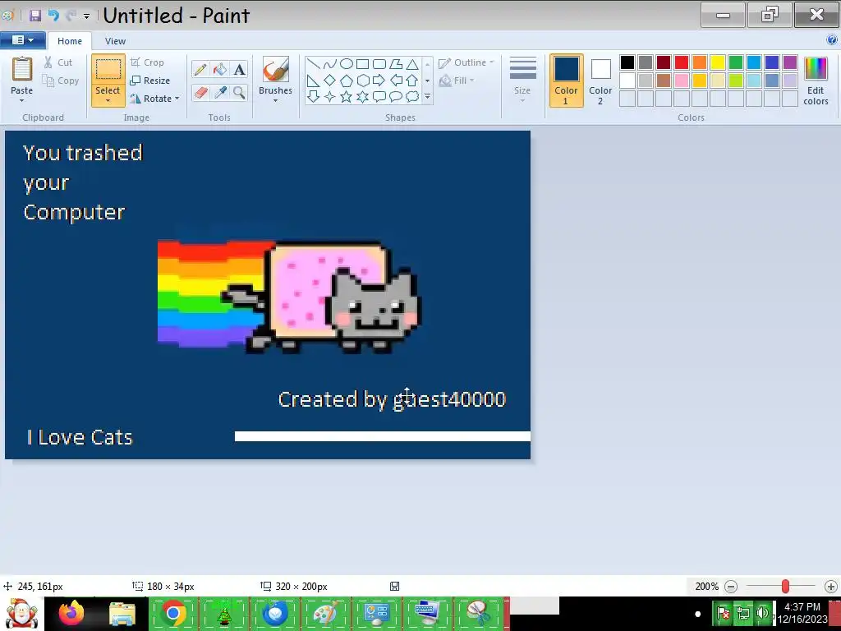Image resolution: width=841 pixels, height=631 pixels.
Task: Open File Explorer folder on taskbar
Action: (122, 613)
